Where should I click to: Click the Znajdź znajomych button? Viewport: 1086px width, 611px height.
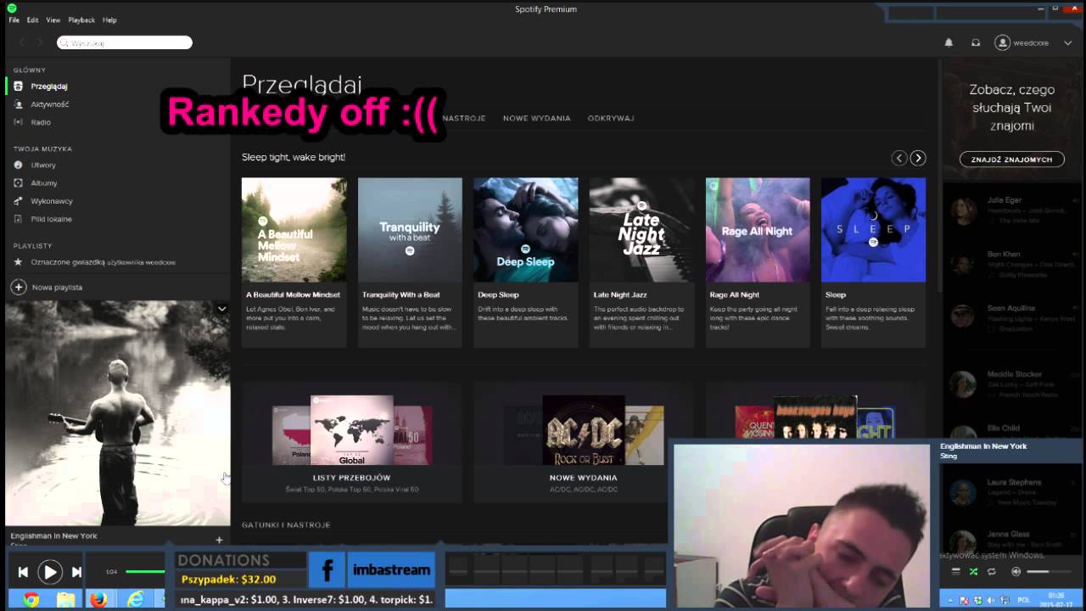[1012, 160]
